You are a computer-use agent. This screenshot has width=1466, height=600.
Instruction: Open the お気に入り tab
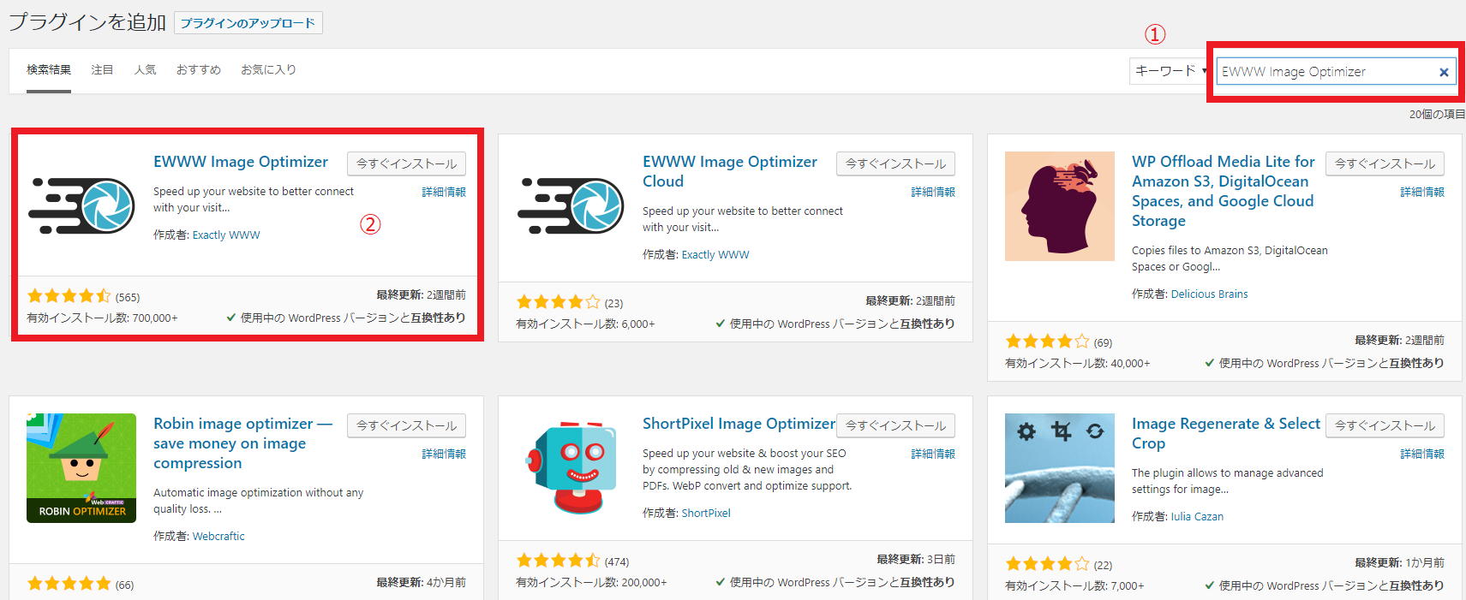(x=268, y=69)
